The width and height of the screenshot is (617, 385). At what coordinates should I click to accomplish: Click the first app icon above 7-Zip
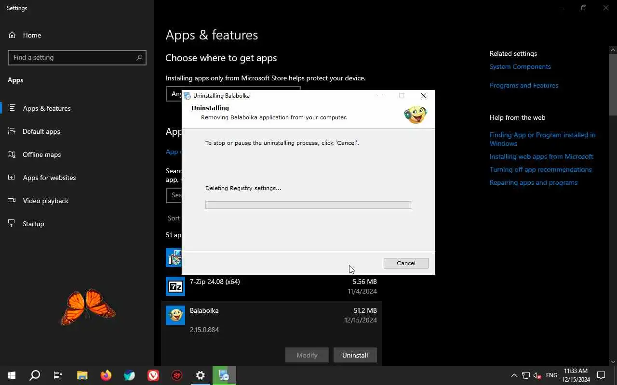(174, 257)
